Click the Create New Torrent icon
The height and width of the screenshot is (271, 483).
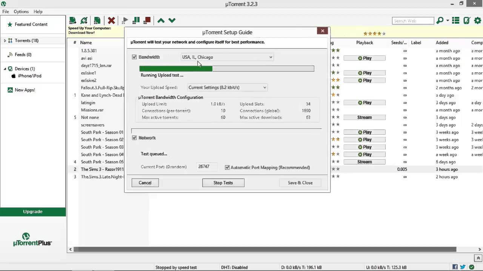[x=97, y=20]
